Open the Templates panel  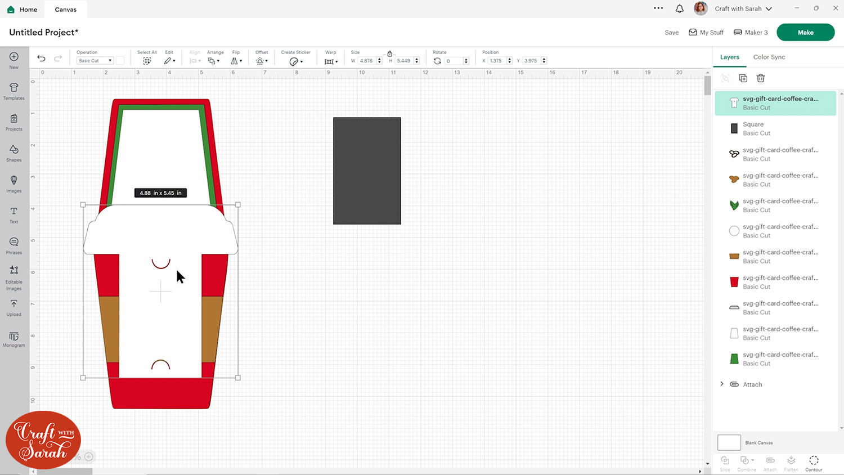(x=14, y=91)
